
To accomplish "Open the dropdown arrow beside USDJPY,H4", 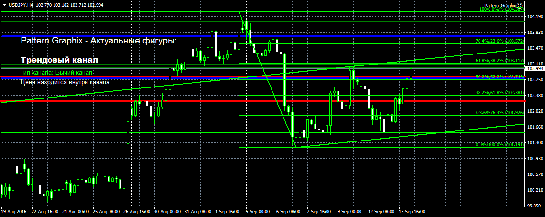I will (x=4, y=4).
